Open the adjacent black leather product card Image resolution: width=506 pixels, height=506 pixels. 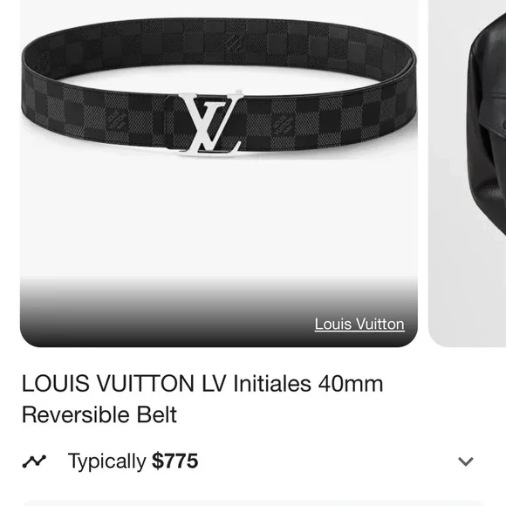(x=468, y=174)
